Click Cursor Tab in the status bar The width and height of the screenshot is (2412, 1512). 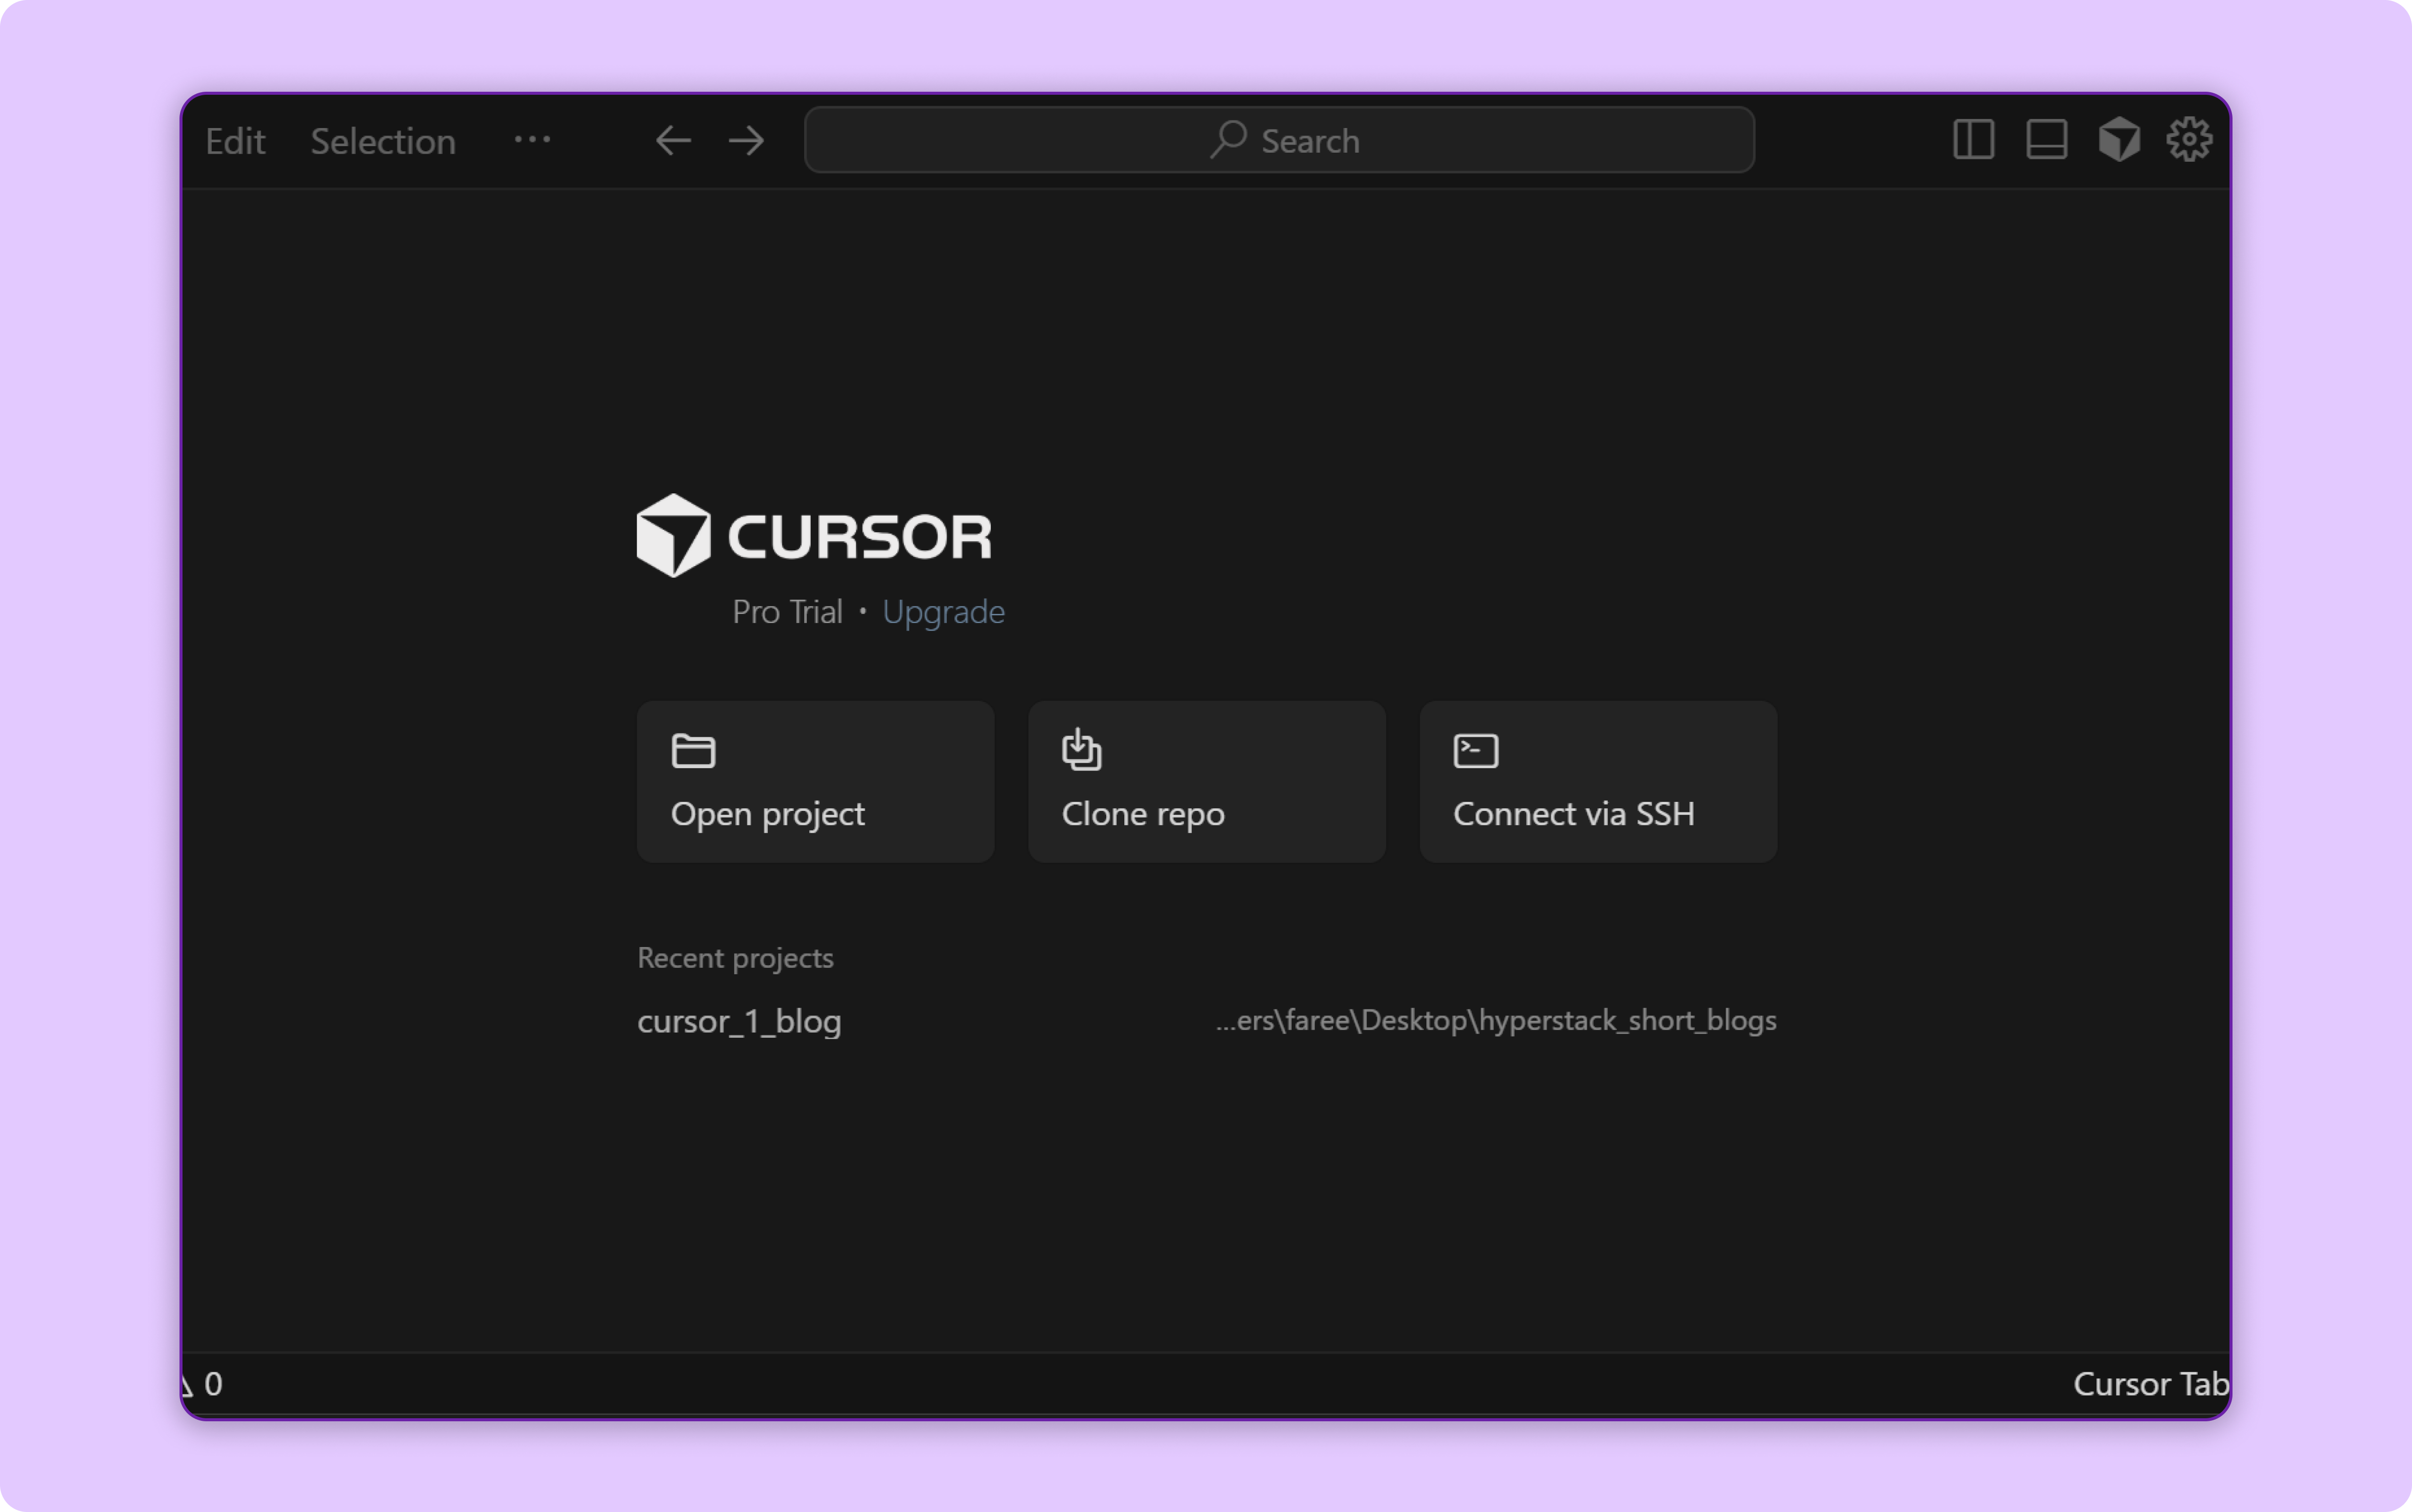2149,1383
